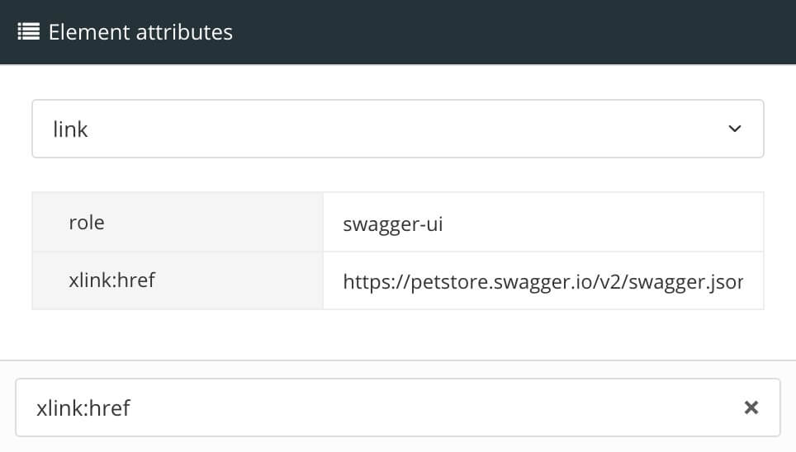Click the first row of attributes table
796x452 pixels.
397,223
